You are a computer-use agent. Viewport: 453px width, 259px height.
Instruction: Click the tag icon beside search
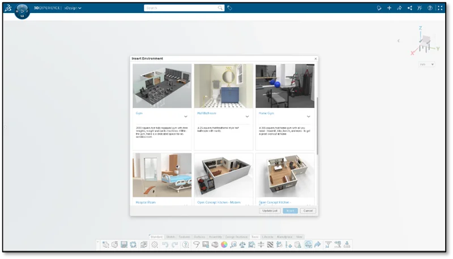(229, 8)
